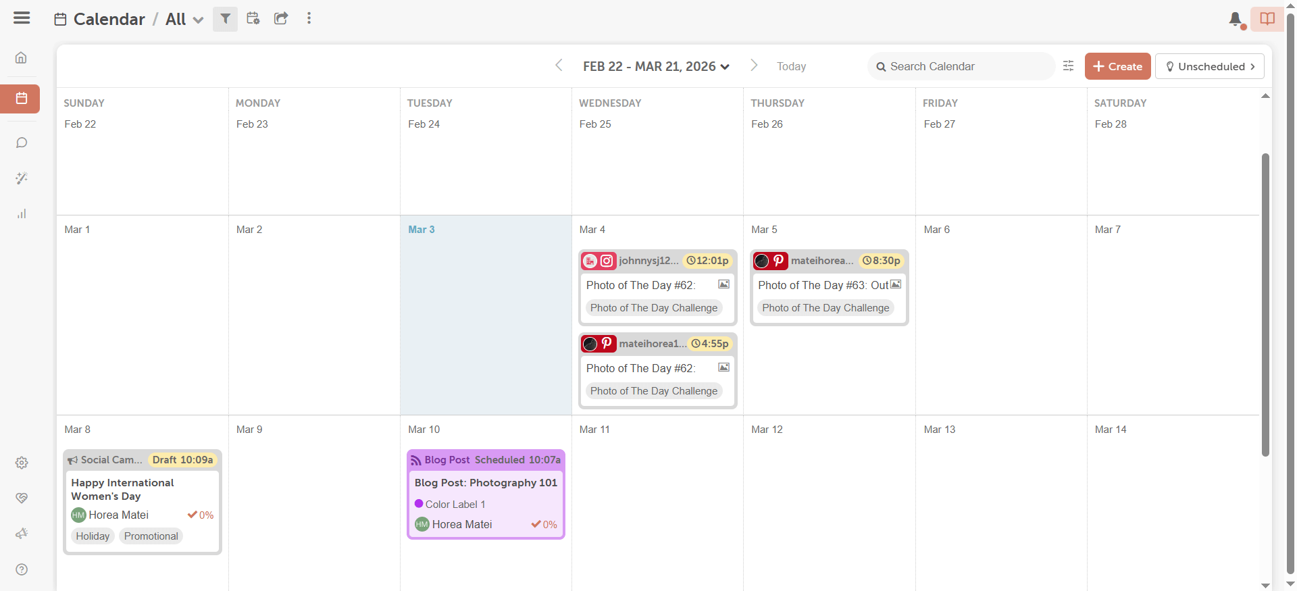This screenshot has width=1297, height=591.
Task: Toggle the filter on the calendar toolbar
Action: (x=225, y=19)
